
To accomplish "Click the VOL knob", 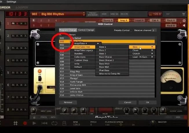I will click(x=136, y=110).
